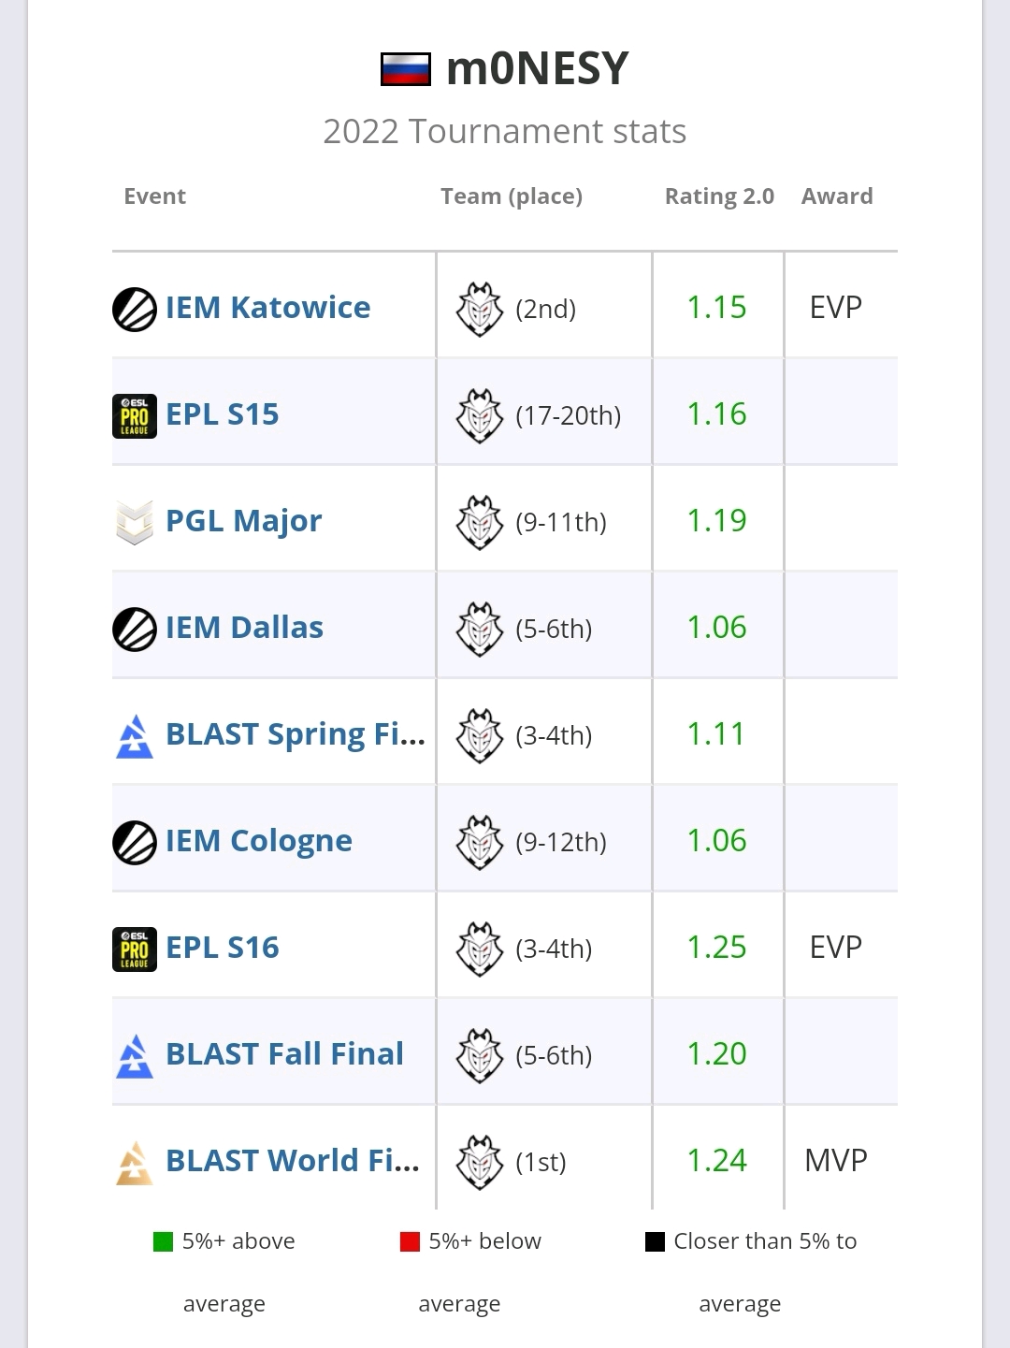Click the 1.25 rating for EPL S16
This screenshot has height=1348, width=1010.
(x=716, y=948)
